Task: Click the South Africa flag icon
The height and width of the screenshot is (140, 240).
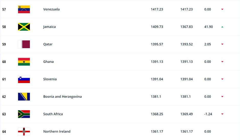Action: click(24, 114)
